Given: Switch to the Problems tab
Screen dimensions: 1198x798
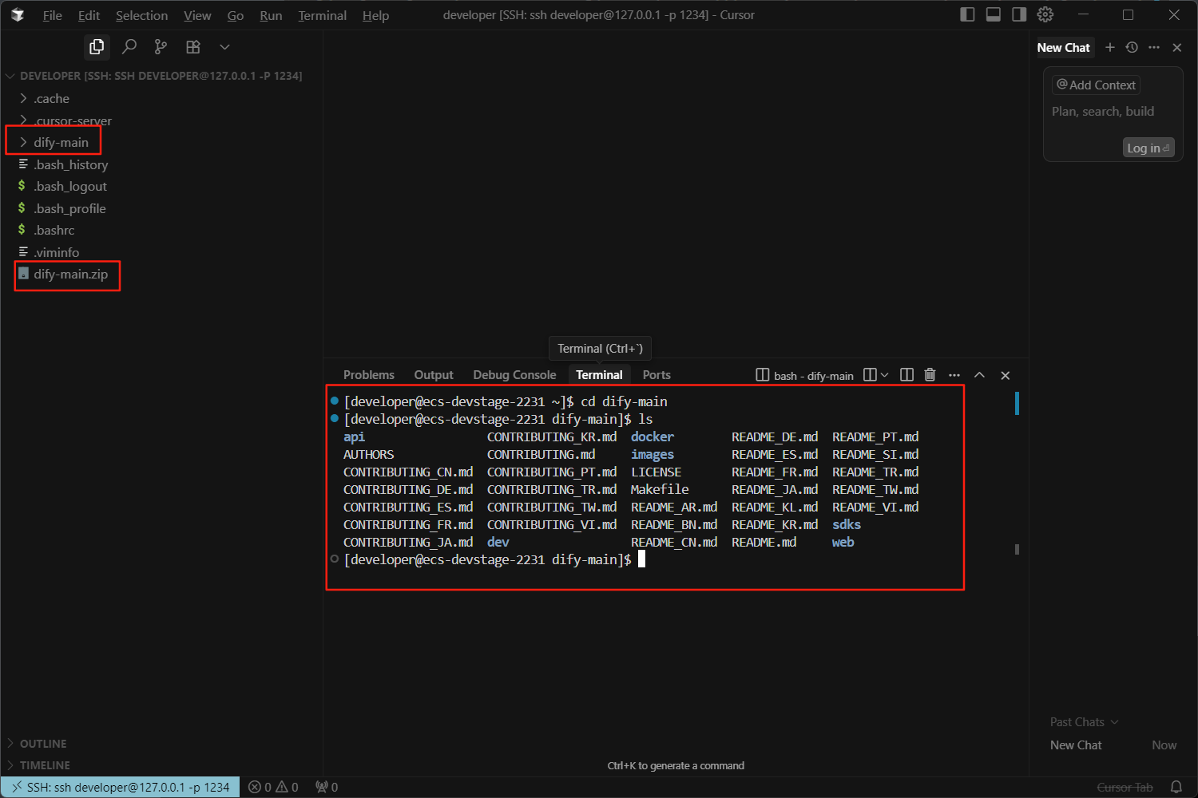Looking at the screenshot, I should coord(368,375).
